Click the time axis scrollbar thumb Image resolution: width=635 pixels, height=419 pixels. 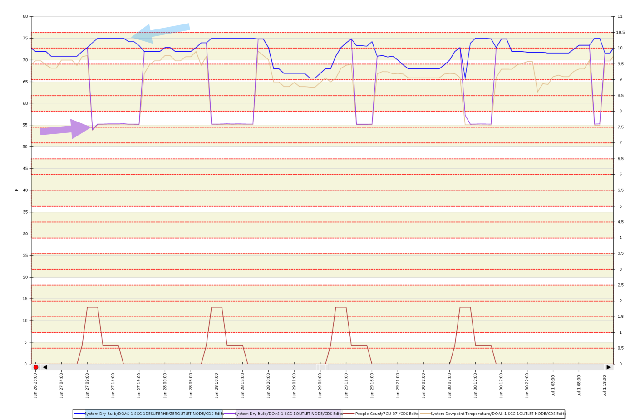click(x=322, y=367)
